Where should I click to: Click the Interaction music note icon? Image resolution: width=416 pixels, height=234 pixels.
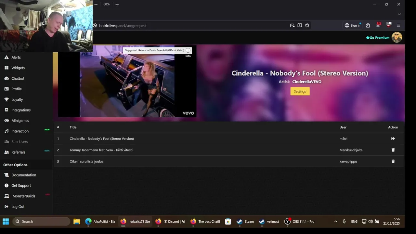coord(6,131)
